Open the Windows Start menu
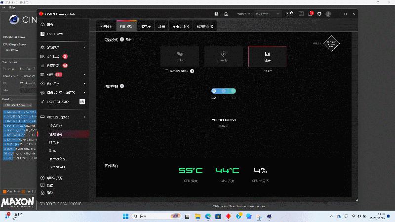This screenshot has width=395, height=222. coord(125,216)
